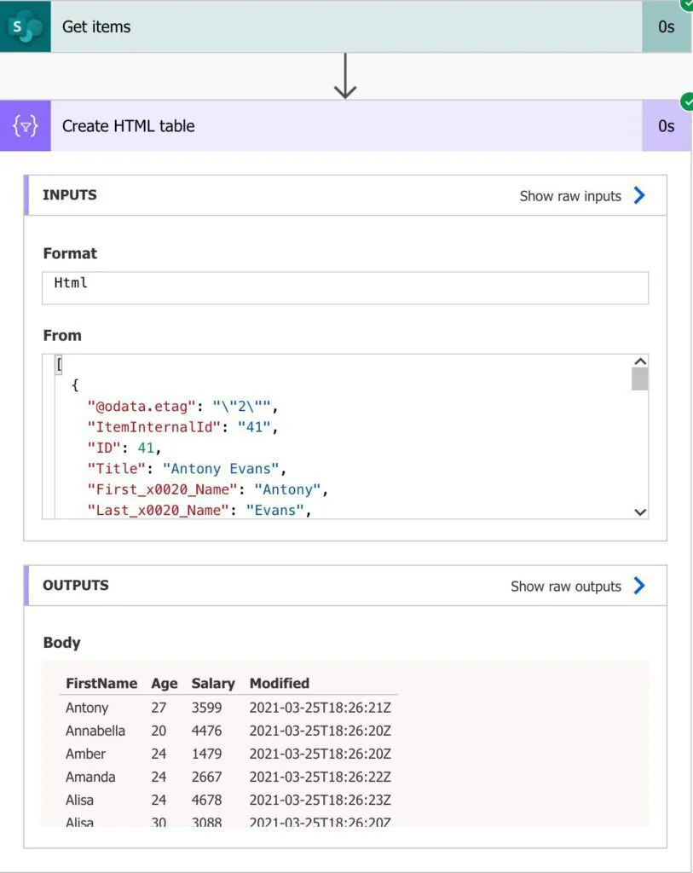Click the SharePoint icon on Get items
The width and height of the screenshot is (693, 873).
(26, 26)
